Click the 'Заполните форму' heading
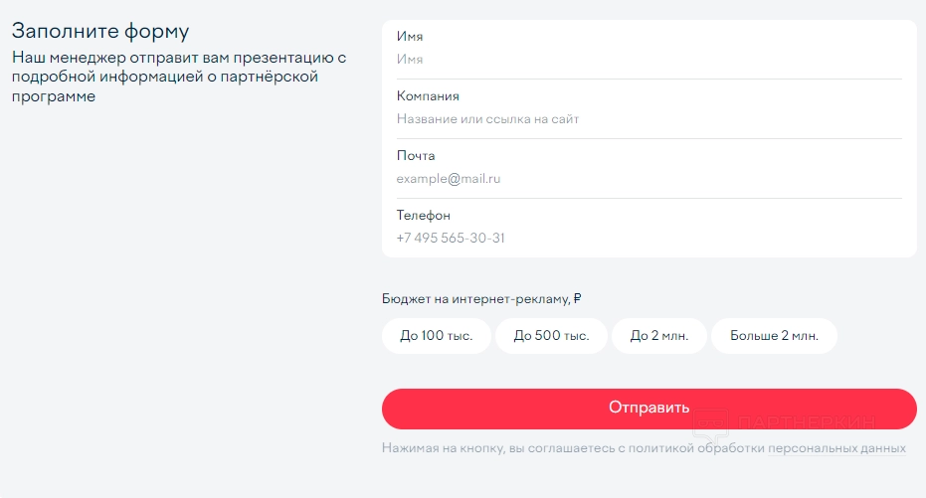Viewport: 926px width, 498px height. click(100, 31)
